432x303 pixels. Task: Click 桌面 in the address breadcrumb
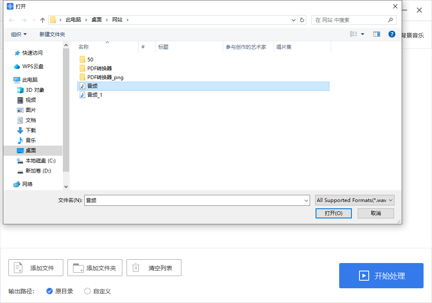pos(97,20)
